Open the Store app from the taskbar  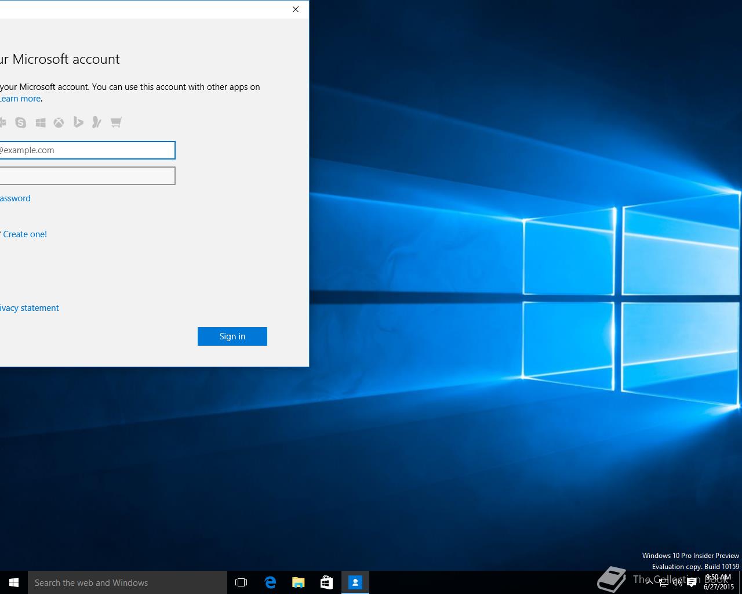326,582
